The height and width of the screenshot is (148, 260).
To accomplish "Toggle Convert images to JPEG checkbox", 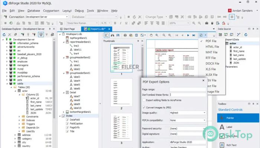I will click(144, 108).
